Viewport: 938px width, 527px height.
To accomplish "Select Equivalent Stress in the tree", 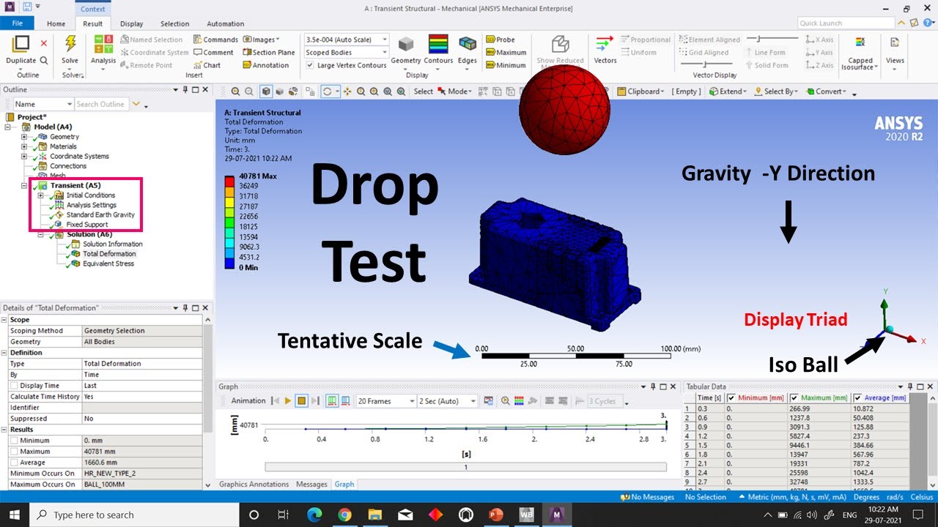I will 108,263.
